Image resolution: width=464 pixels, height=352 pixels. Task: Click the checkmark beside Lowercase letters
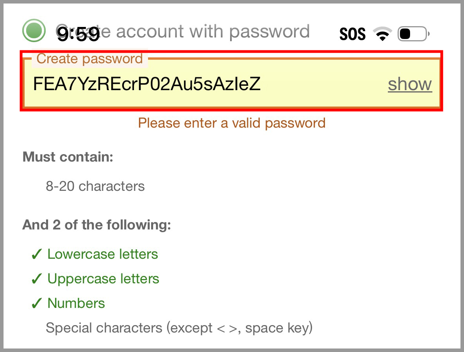pos(36,255)
